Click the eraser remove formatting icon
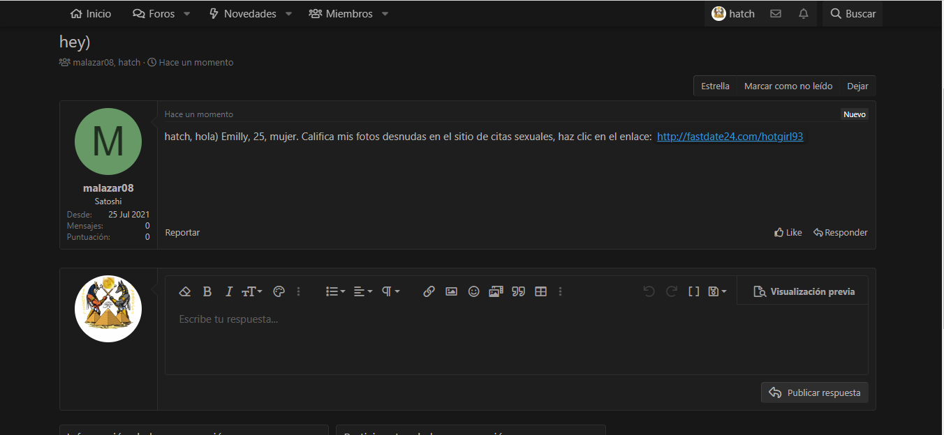This screenshot has height=435, width=944. point(185,291)
